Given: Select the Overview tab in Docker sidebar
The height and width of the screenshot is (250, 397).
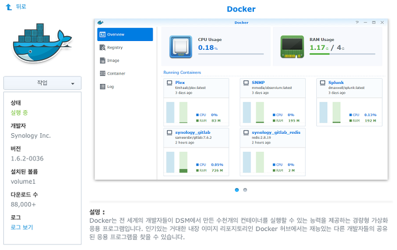Looking at the screenshot, I should pyautogui.click(x=125, y=35).
